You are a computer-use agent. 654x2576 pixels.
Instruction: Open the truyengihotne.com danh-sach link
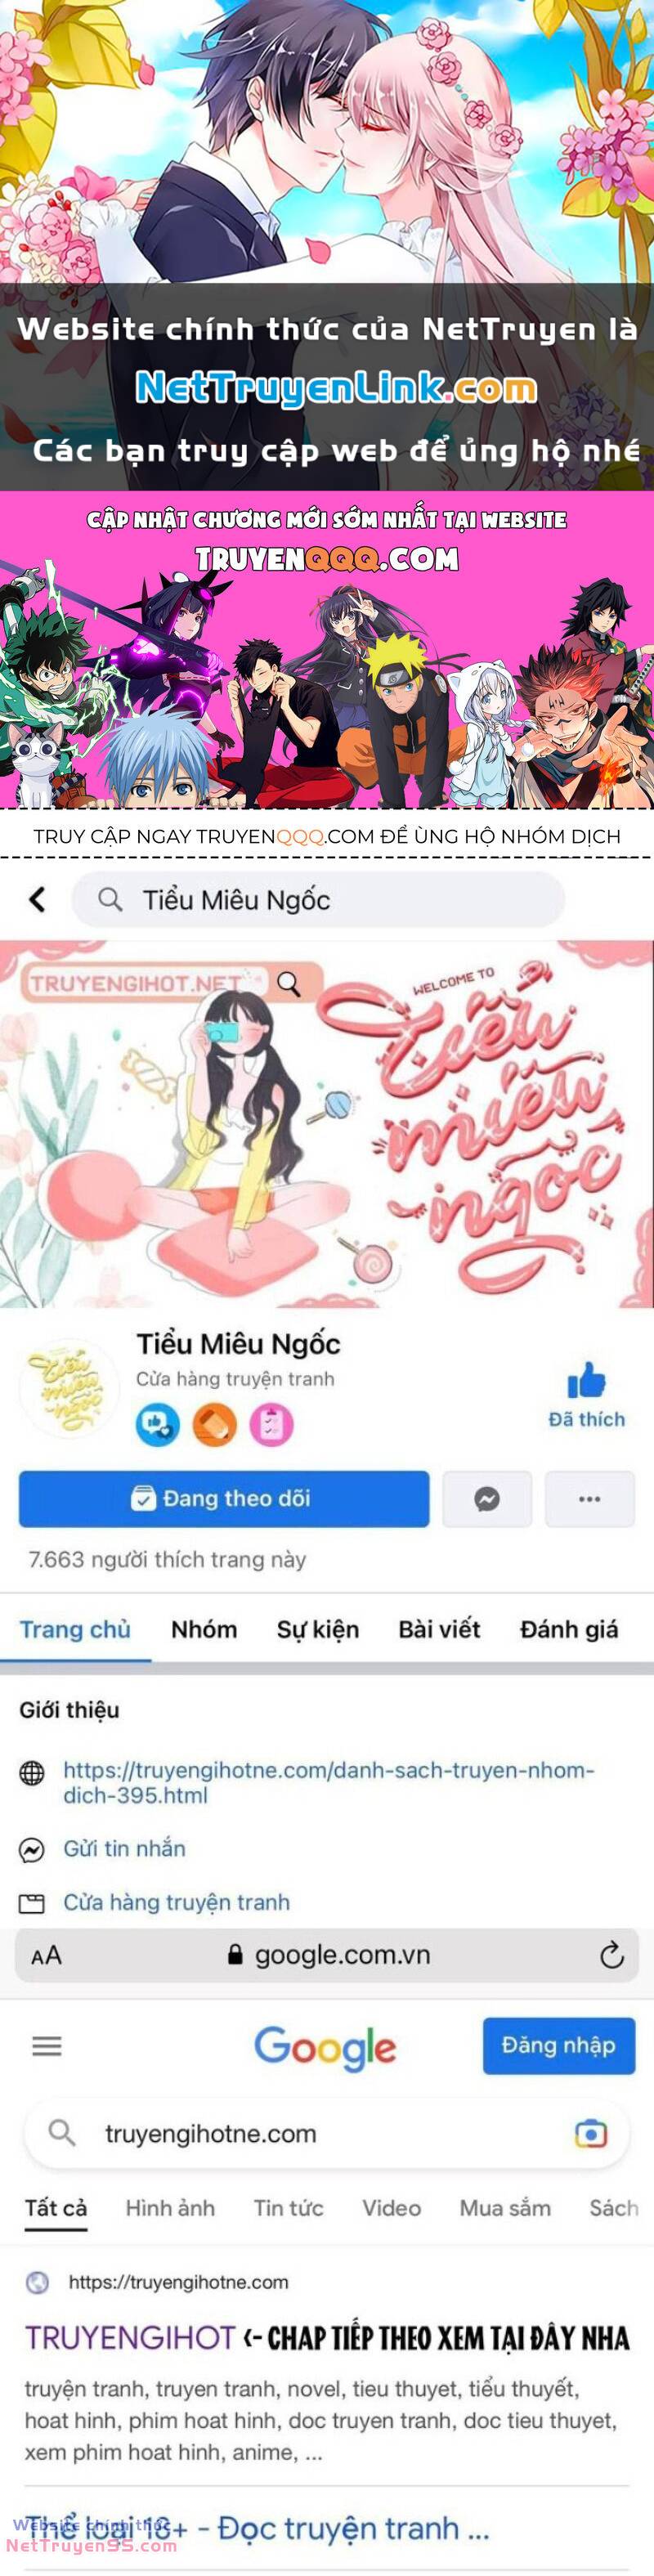tap(328, 1782)
